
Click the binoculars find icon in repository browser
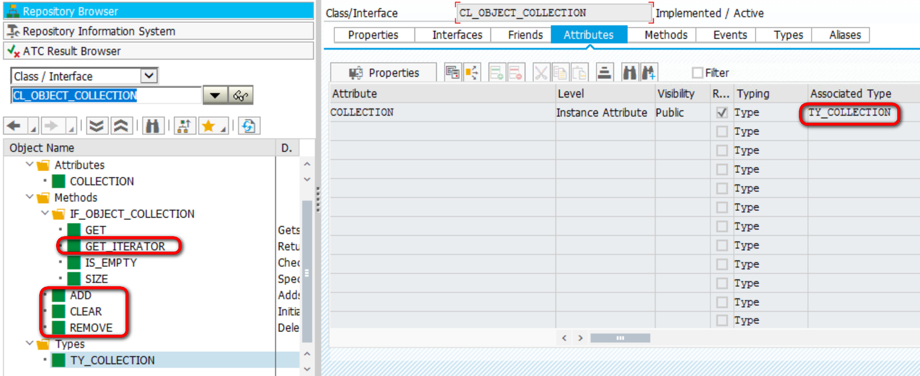154,125
